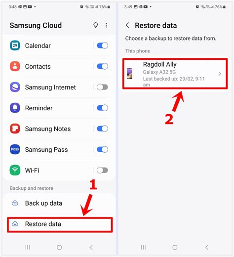Tap home button in left navigation bar
234x257 pixels.
click(59, 247)
